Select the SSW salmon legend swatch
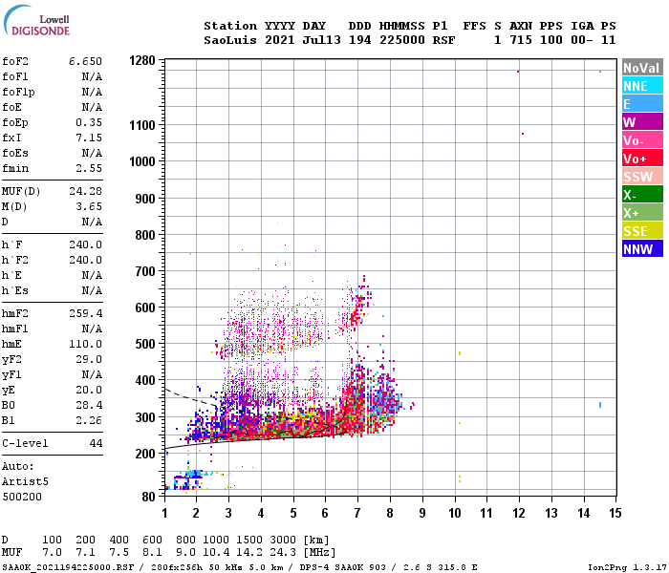669x573 pixels. click(642, 177)
